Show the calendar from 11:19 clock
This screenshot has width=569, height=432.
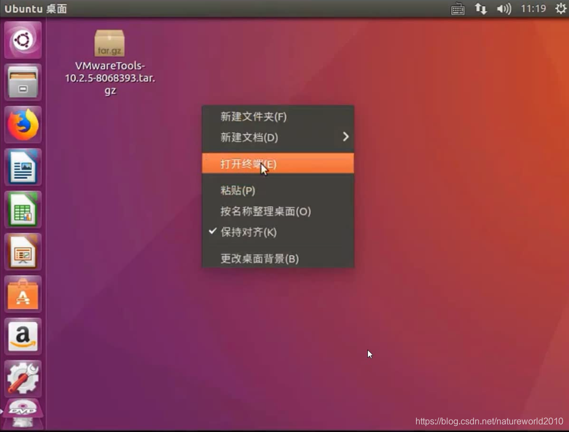pyautogui.click(x=533, y=8)
